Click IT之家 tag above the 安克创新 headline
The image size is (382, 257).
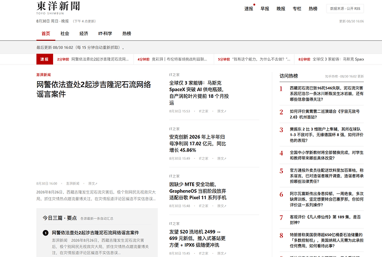tap(174, 129)
